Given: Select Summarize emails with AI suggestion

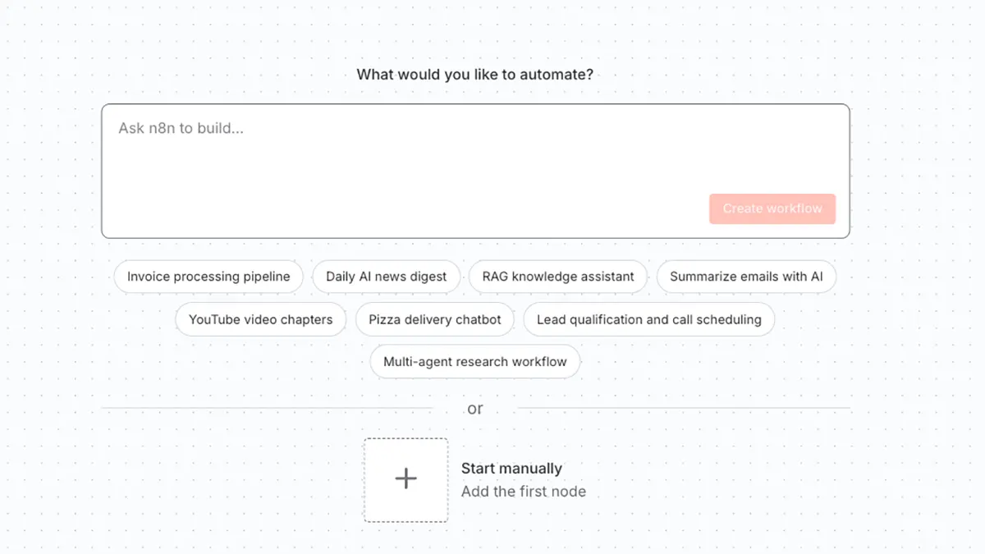Looking at the screenshot, I should [x=745, y=277].
